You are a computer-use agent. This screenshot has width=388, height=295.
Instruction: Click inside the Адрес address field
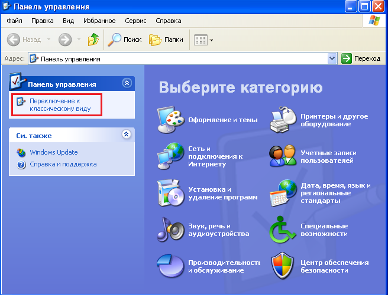coord(177,58)
